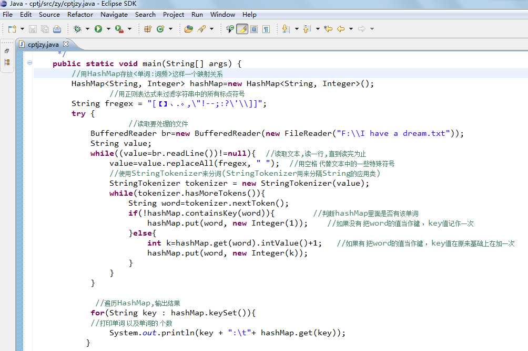Image resolution: width=528 pixels, height=351 pixels.
Task: Expand the Search dropdown arrow
Action: (x=211, y=29)
